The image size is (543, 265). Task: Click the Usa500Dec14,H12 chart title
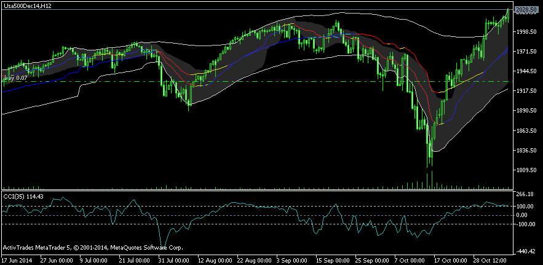26,6
